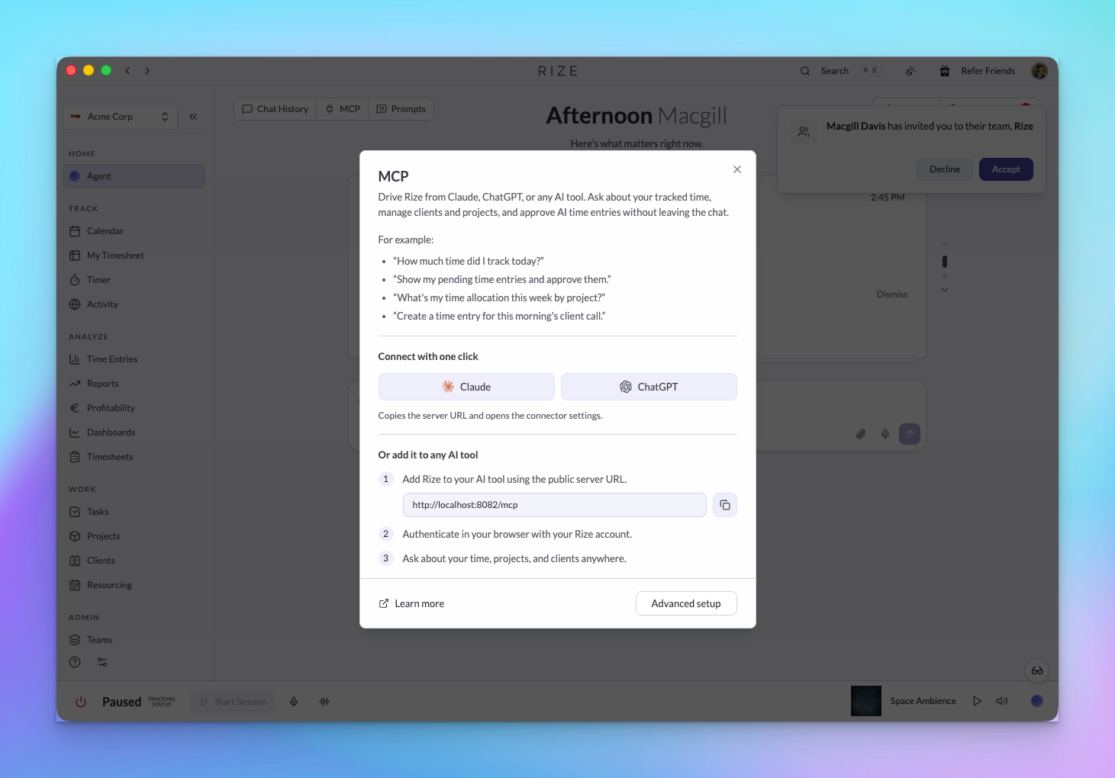This screenshot has width=1115, height=778.
Task: Mute the Space Ambience audio
Action: pyautogui.click(x=1002, y=701)
